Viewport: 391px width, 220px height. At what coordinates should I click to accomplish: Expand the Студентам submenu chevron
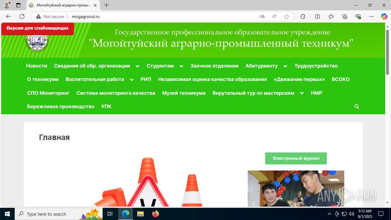pyautogui.click(x=181, y=66)
